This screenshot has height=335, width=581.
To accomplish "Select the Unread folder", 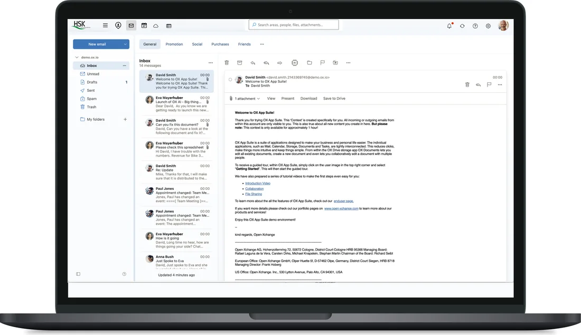I will coord(101,74).
